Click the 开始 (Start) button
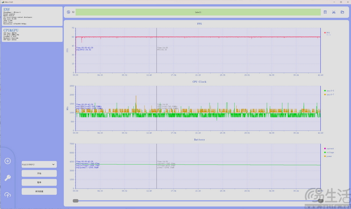The image size is (351, 209). tap(39, 173)
